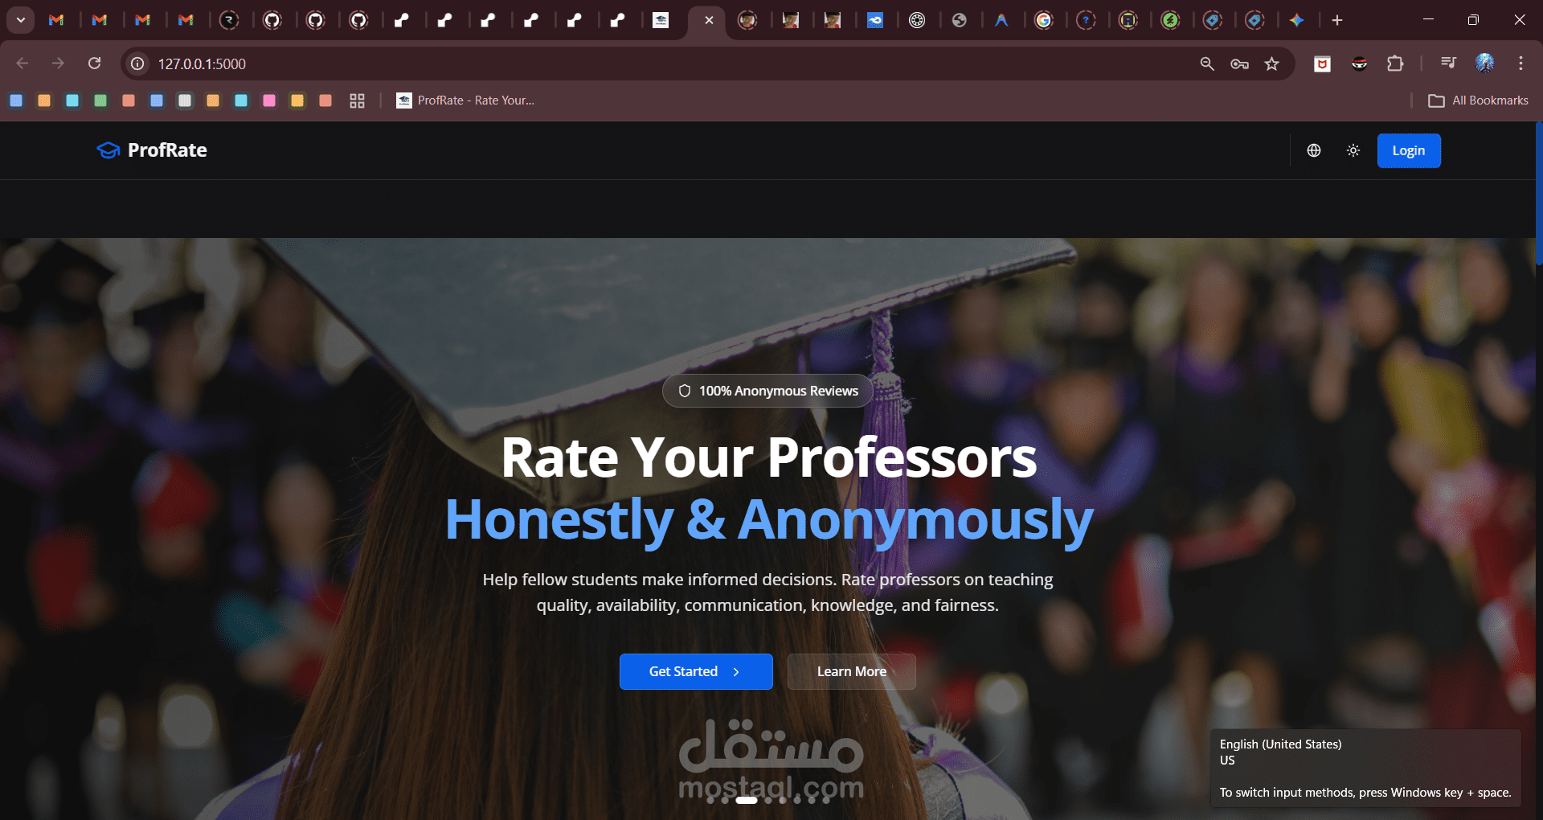Select the highlighted active carousel slide indicator
Screen dimensions: 1543x820
(747, 800)
